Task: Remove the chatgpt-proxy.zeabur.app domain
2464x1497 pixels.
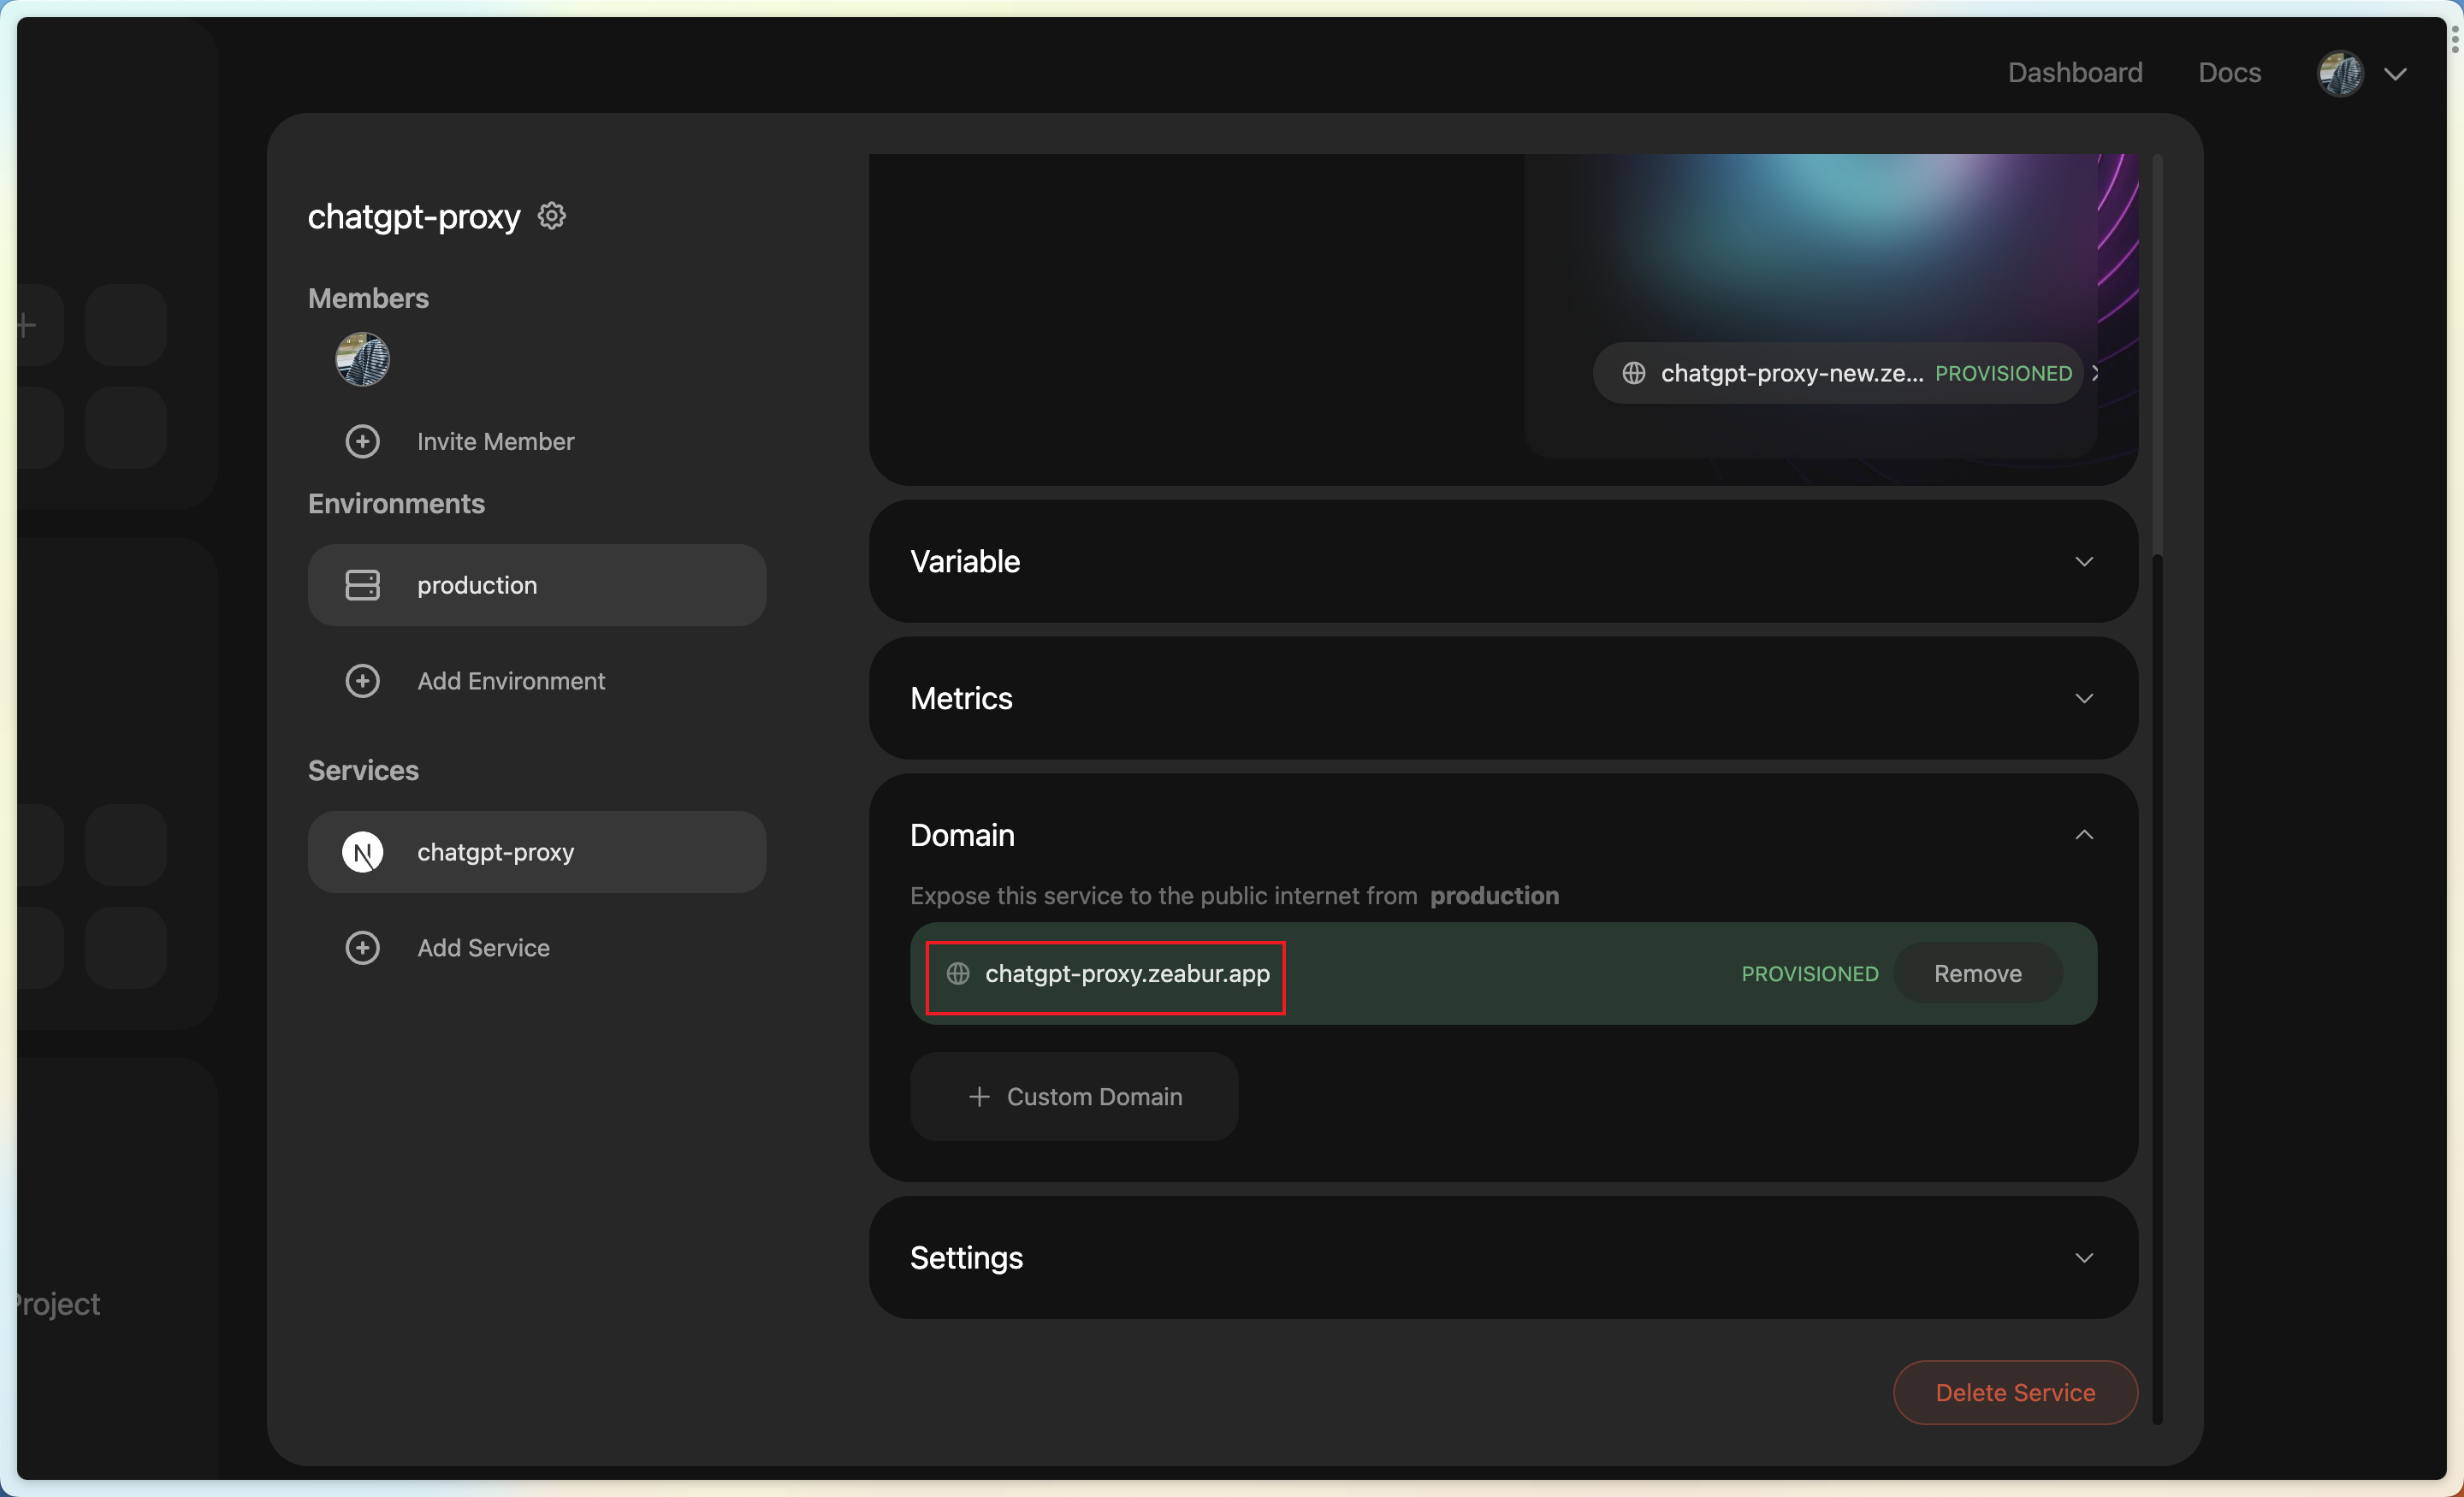Action: coord(1977,974)
